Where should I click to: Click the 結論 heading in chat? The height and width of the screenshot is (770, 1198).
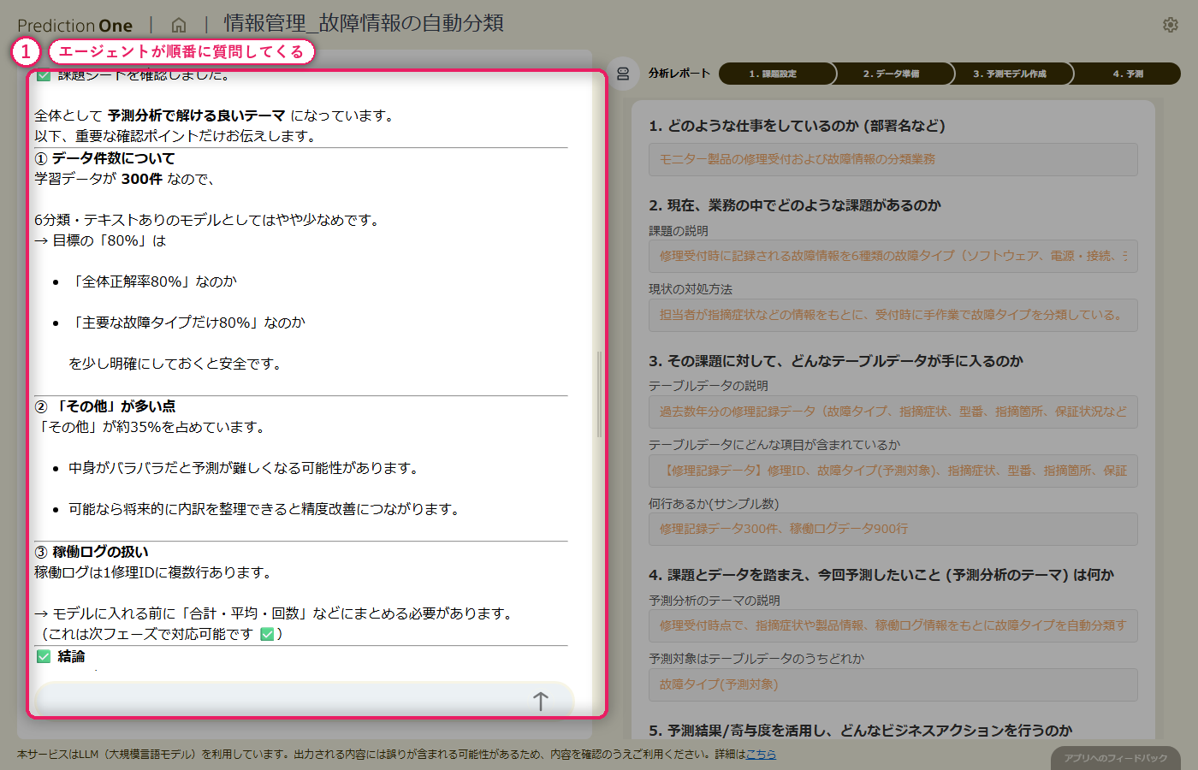[x=71, y=656]
